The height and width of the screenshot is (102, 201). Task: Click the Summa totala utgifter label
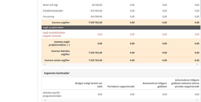click(57, 60)
